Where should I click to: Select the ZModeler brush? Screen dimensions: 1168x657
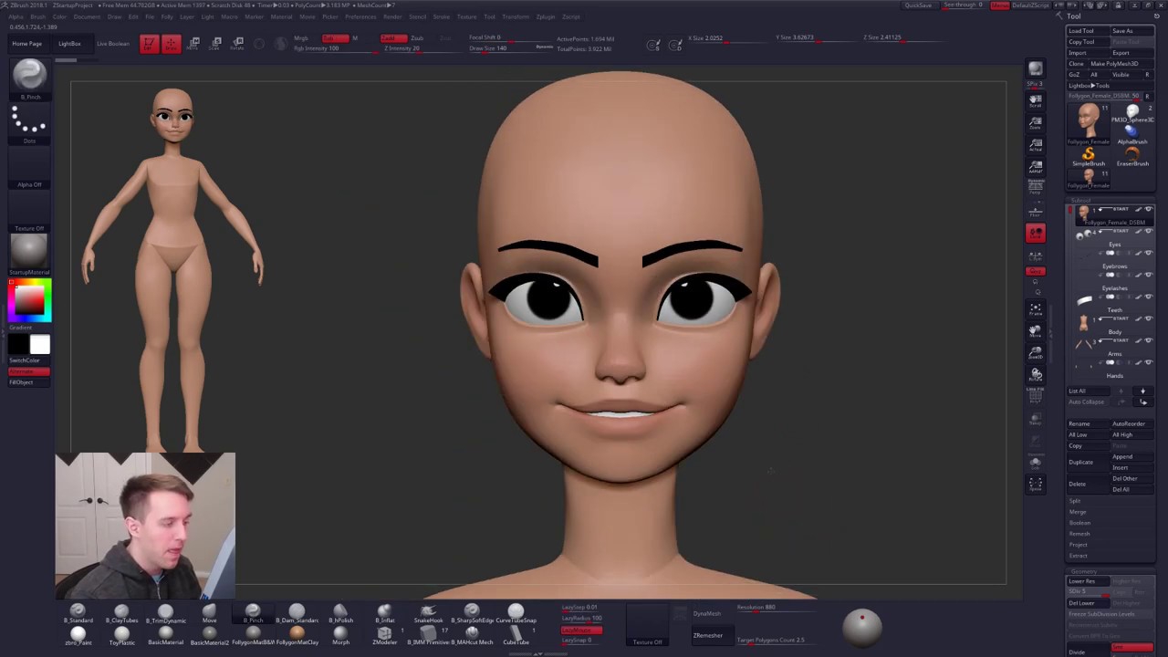(384, 635)
